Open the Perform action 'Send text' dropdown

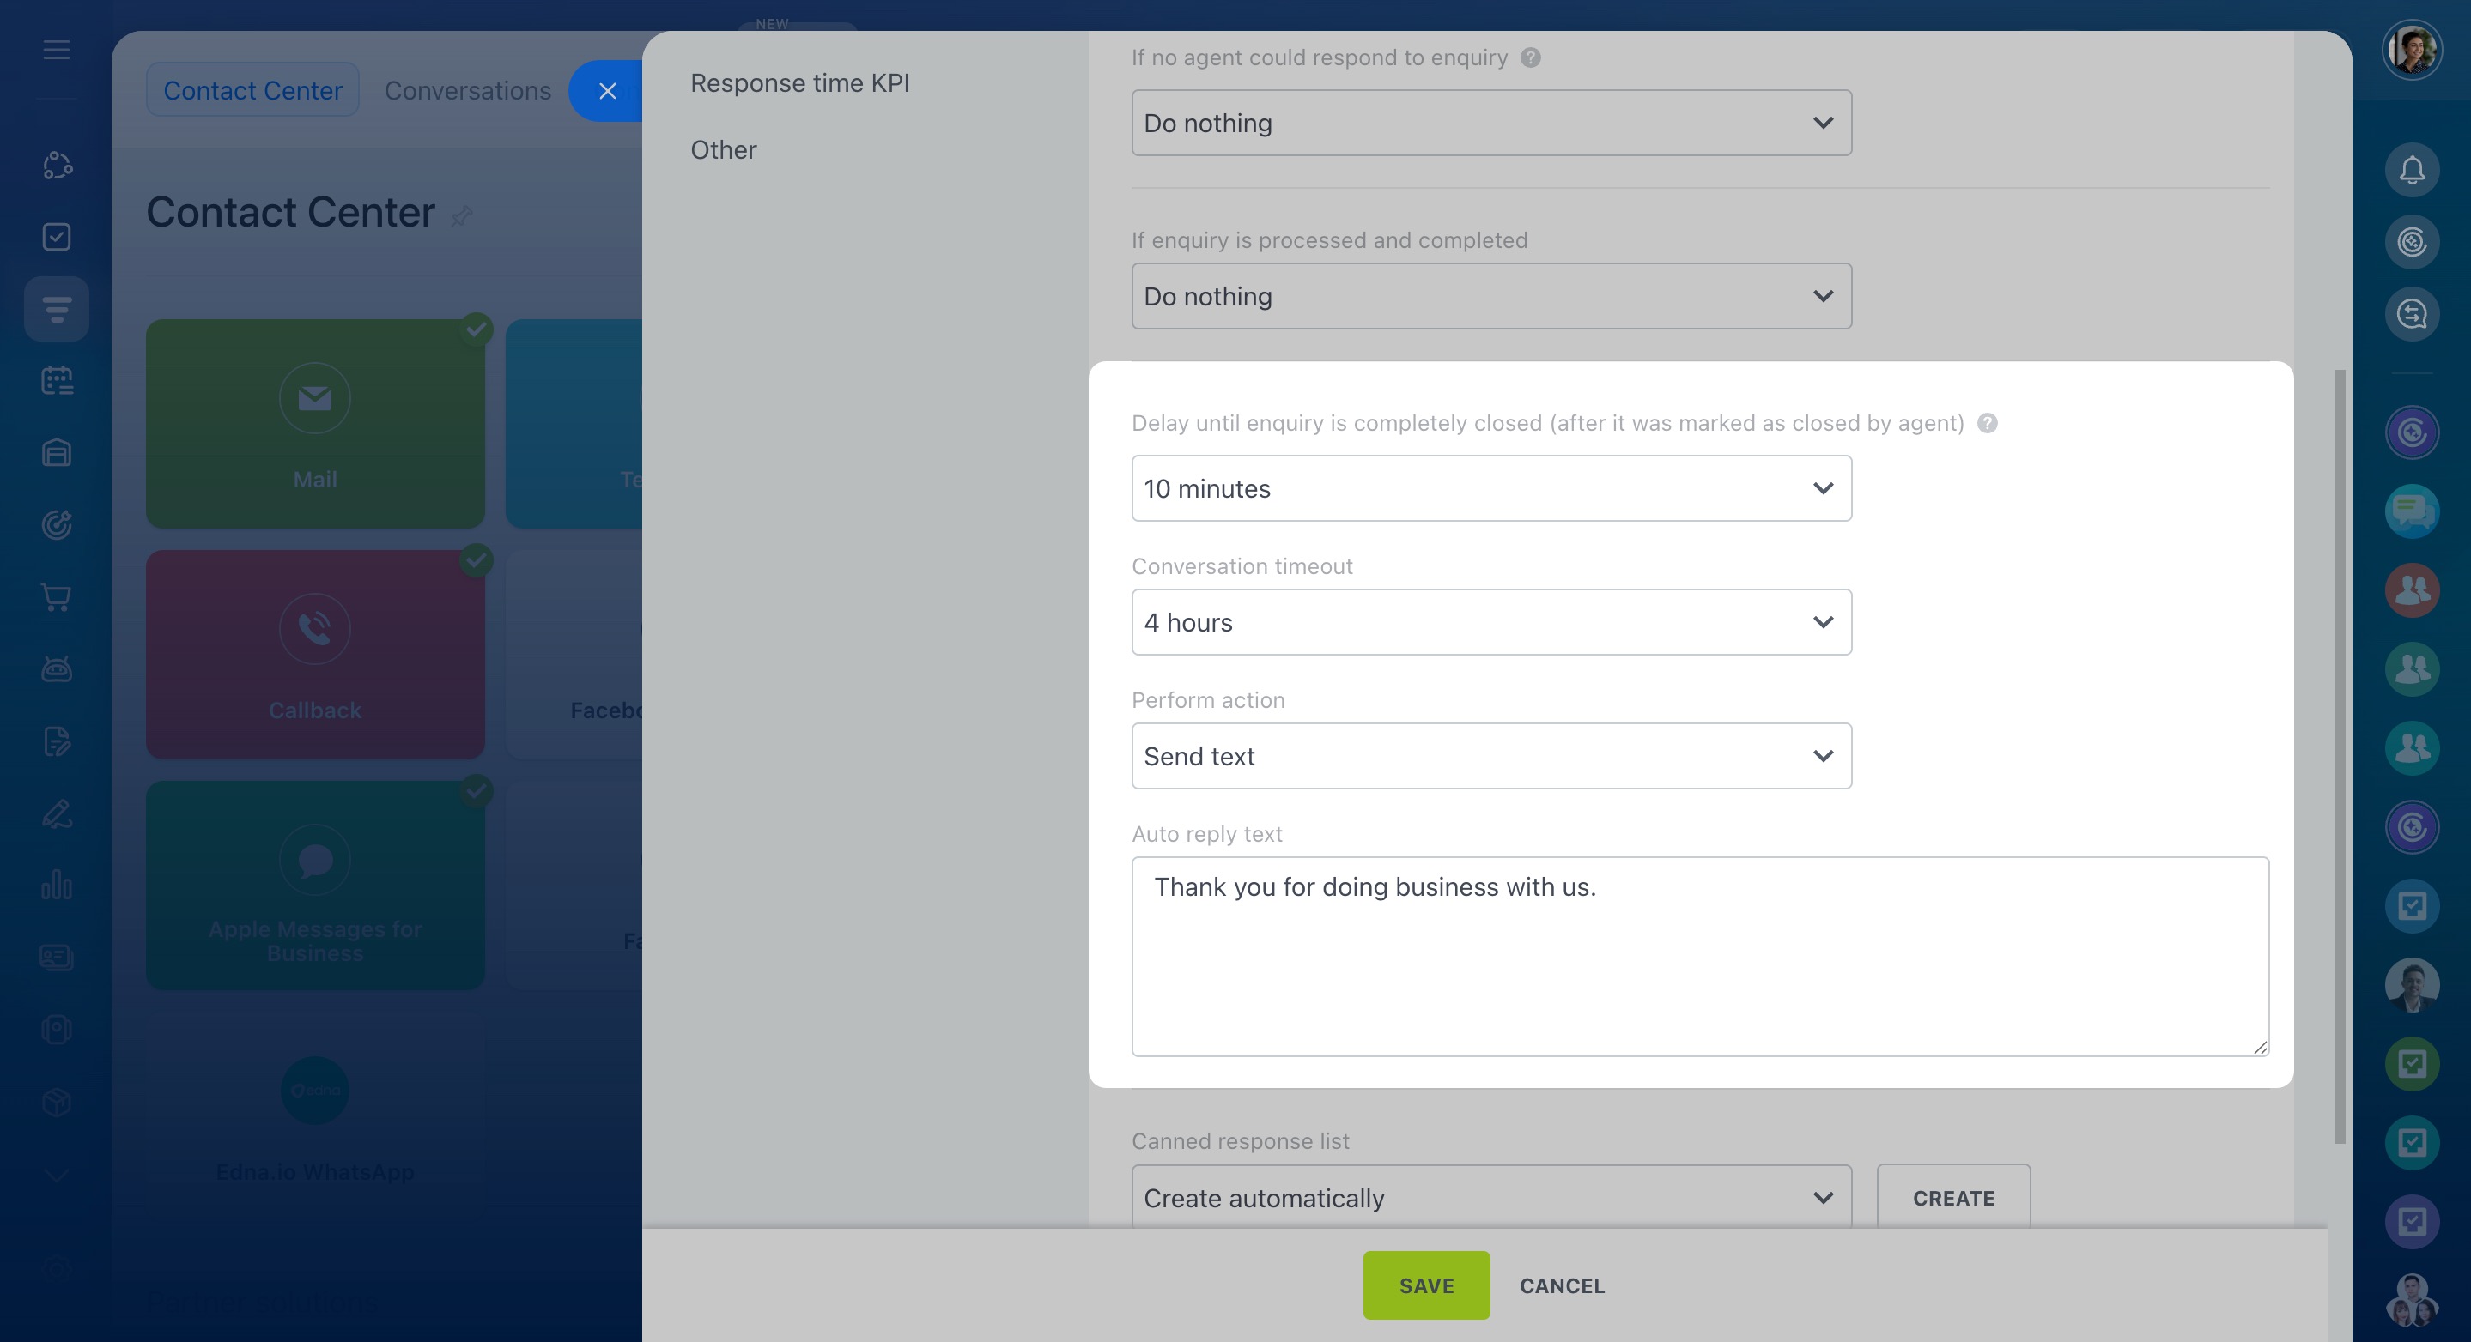pyautogui.click(x=1491, y=756)
